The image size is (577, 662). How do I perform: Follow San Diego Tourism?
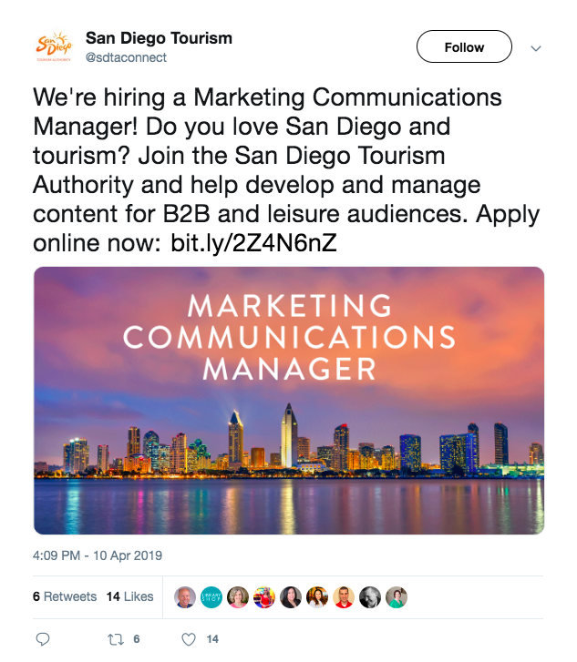pos(464,46)
